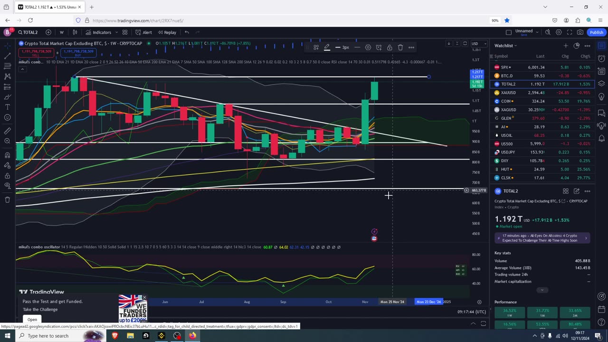The height and width of the screenshot is (342, 608).
Task: Click the blue BUY price button
Action: click(x=78, y=53)
